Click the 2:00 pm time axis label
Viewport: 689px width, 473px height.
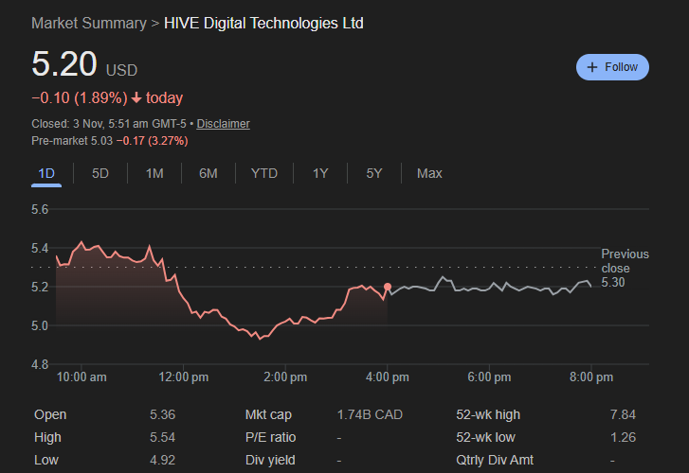285,377
